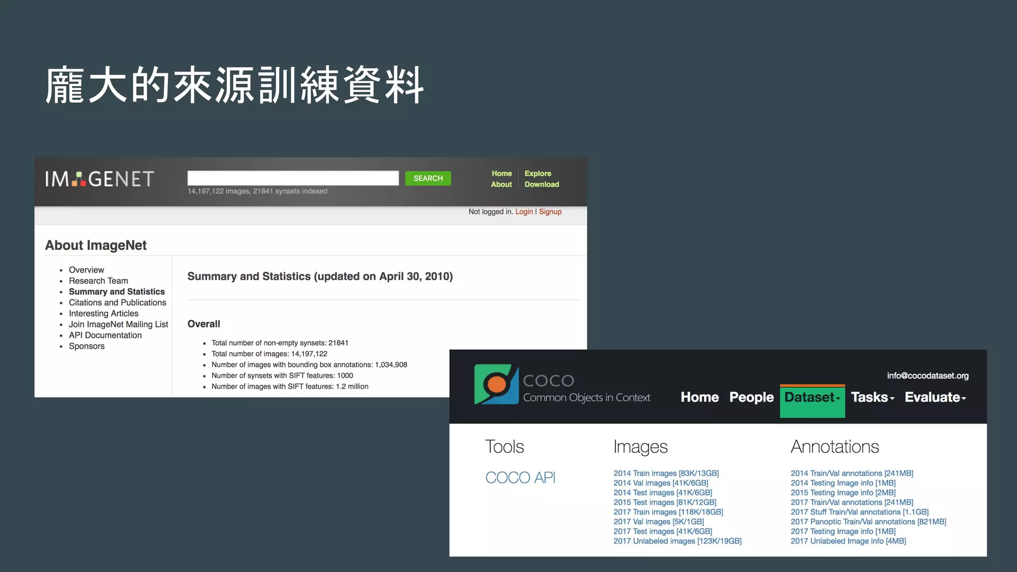Download 2014 Test images [41K/6GB]

(662, 493)
